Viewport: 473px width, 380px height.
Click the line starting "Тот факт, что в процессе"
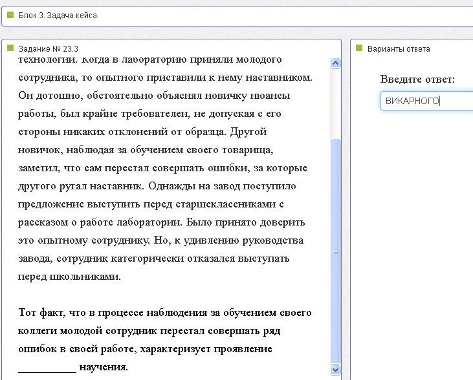(x=165, y=313)
